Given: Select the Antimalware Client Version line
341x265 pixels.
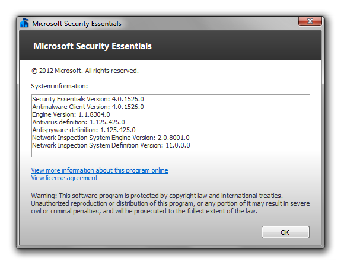Looking at the screenshot, I should coord(88,107).
